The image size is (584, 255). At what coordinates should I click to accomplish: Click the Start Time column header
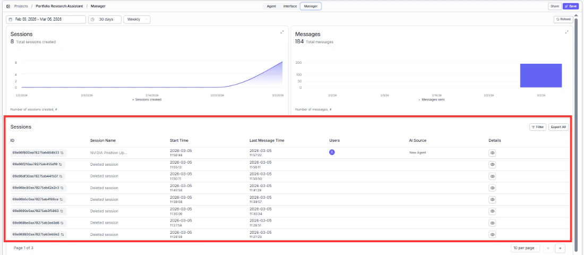tap(179, 141)
